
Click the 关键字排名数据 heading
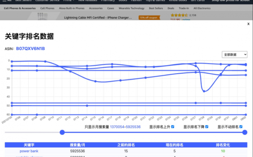click(29, 36)
